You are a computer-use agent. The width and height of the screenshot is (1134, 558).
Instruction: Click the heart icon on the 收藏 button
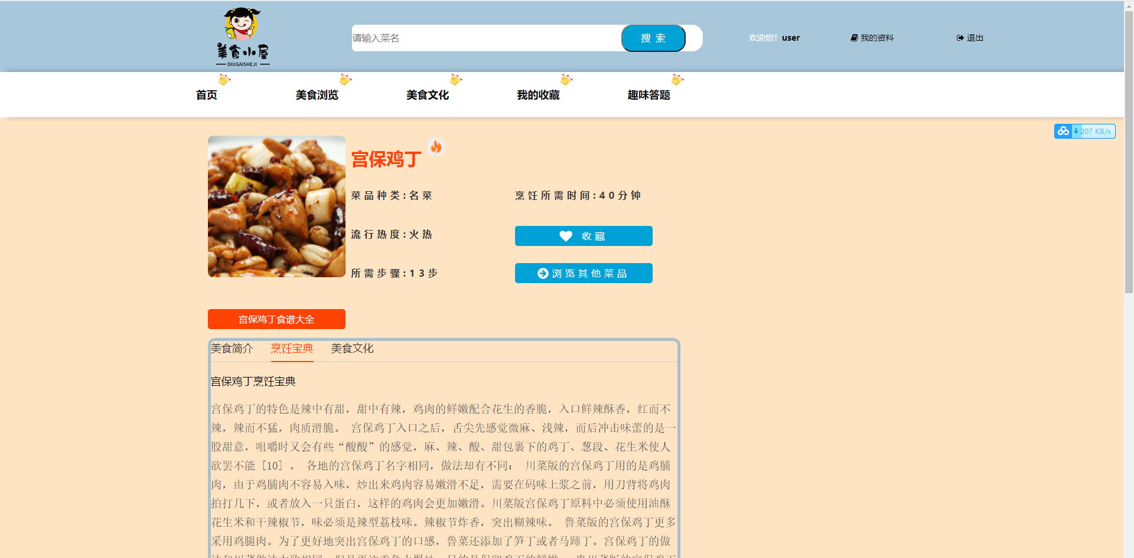[x=566, y=235]
